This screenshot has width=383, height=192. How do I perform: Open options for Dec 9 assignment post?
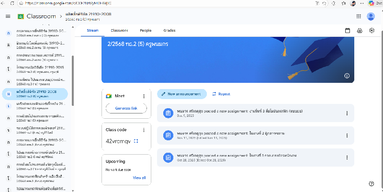click(347, 113)
